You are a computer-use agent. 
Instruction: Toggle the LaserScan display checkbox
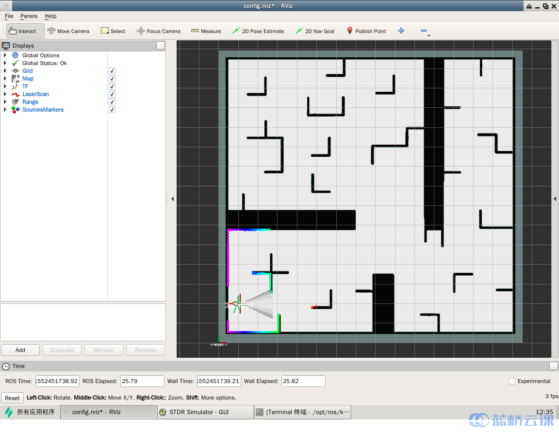(112, 94)
